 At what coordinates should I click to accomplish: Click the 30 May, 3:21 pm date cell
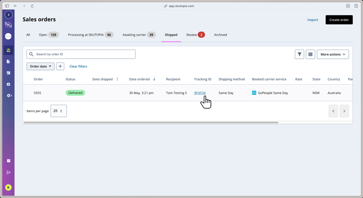pyautogui.click(x=141, y=93)
